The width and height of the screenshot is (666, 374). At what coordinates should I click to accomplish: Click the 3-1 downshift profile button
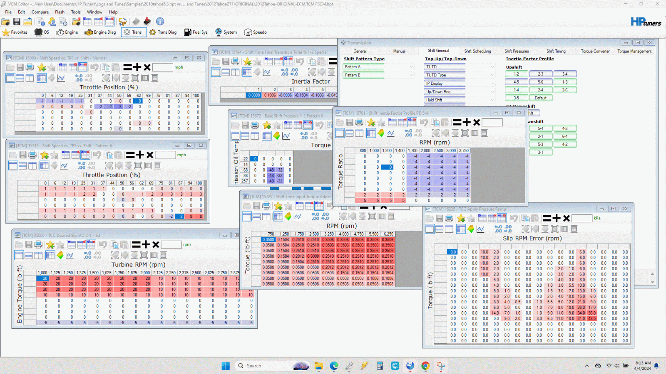pyautogui.click(x=540, y=152)
